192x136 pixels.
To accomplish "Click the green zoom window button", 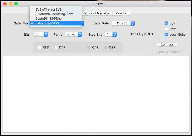I will (16, 4).
